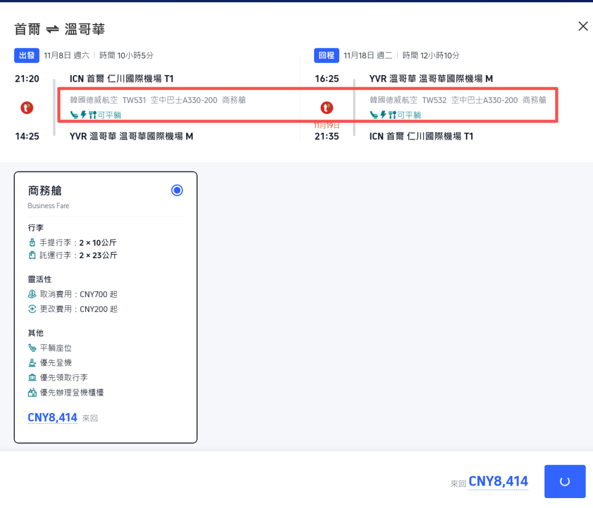The width and height of the screenshot is (593, 508).
Task: Click the 託運行李 checked baggage icon
Action: (32, 255)
